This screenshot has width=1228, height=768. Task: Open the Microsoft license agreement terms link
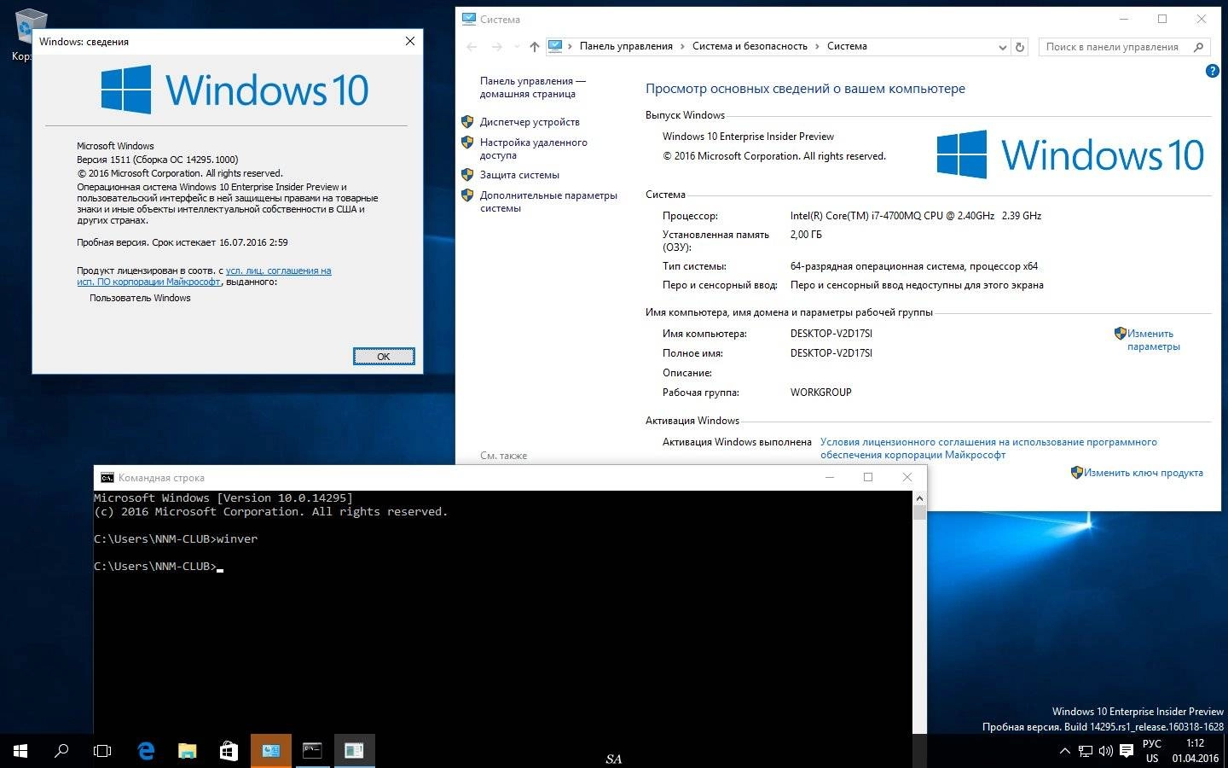tap(988, 448)
